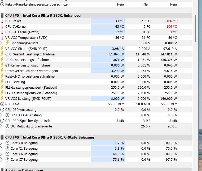Expand the Core C7 Belegung row
The height and width of the screenshot is (171, 202).
coord(1,159)
